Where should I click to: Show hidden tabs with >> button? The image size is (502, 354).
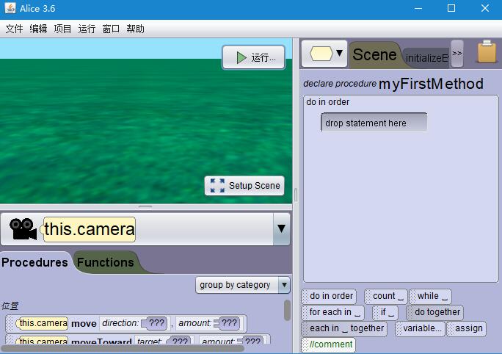click(456, 54)
